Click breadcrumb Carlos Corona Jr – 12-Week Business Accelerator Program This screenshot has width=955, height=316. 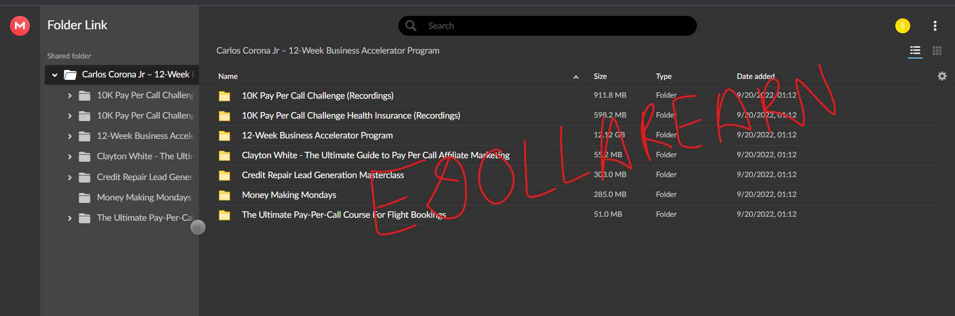[328, 51]
